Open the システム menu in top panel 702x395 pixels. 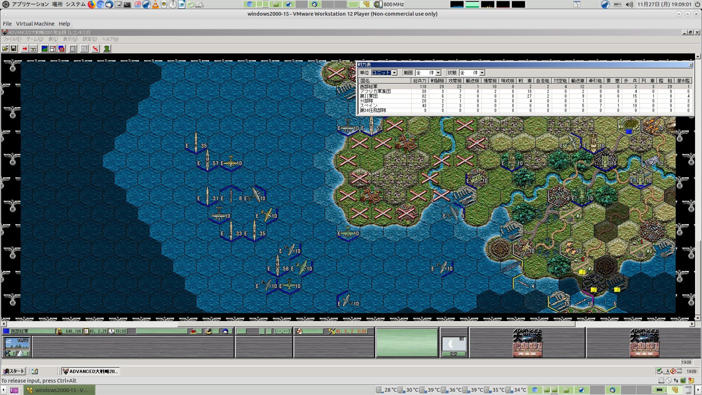click(x=76, y=4)
